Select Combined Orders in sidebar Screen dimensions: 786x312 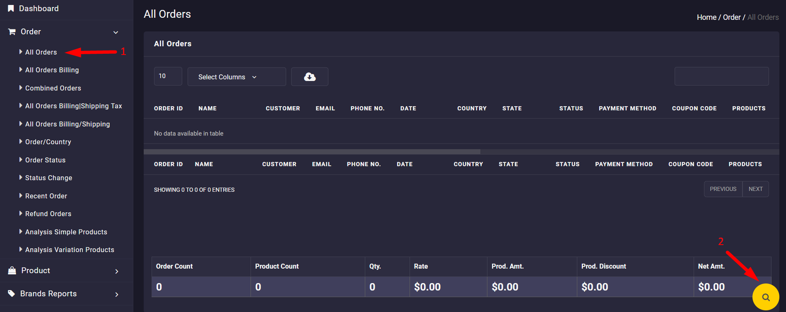pos(53,88)
